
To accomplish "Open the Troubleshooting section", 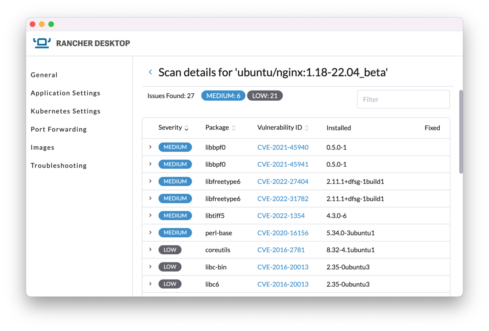I will [x=59, y=165].
